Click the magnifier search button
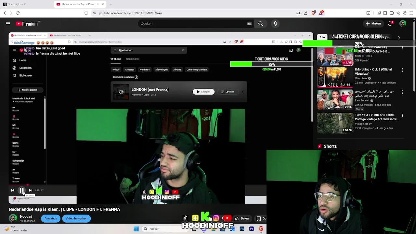This screenshot has width=416, height=234. tap(261, 23)
